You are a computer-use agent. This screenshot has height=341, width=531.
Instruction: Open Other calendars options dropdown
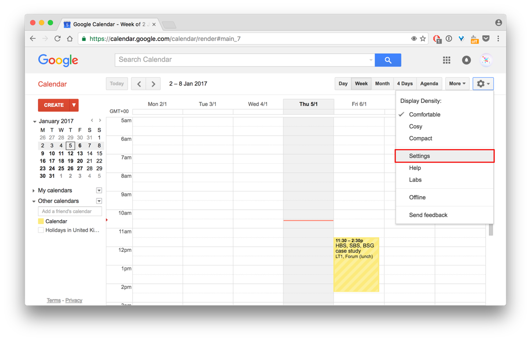[x=99, y=201]
